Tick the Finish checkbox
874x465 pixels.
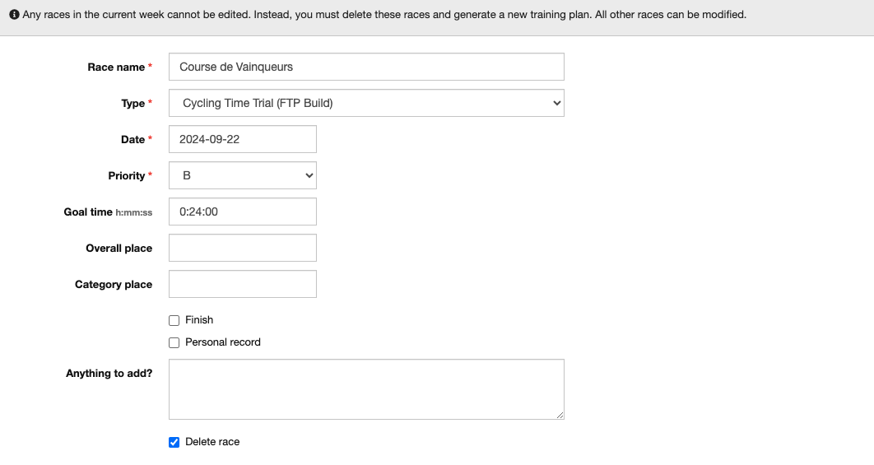coord(174,320)
